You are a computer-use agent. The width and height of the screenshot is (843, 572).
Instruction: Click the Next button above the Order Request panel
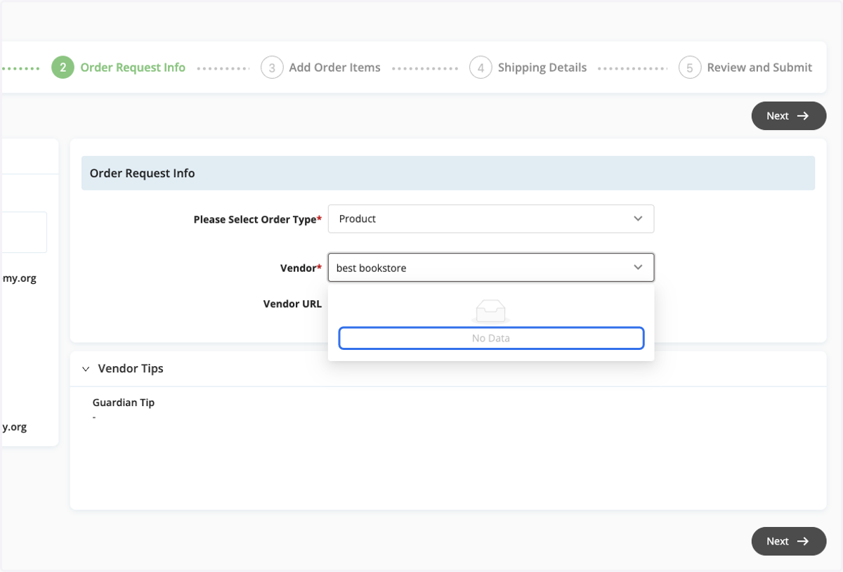(x=789, y=116)
